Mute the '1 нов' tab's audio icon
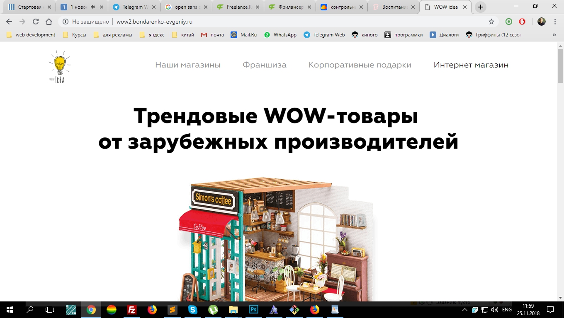This screenshot has height=318, width=564. click(x=92, y=7)
